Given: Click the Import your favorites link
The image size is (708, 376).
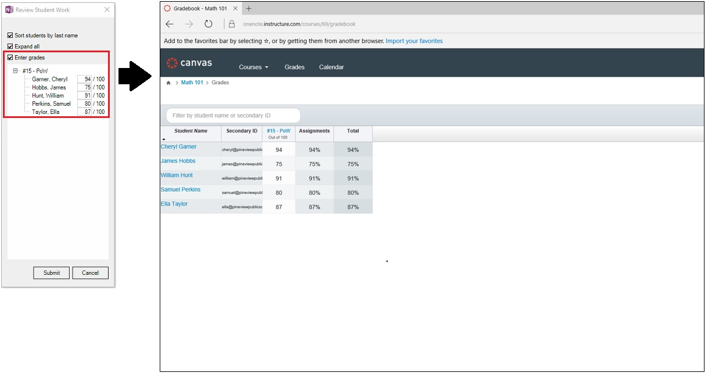Looking at the screenshot, I should tap(414, 41).
